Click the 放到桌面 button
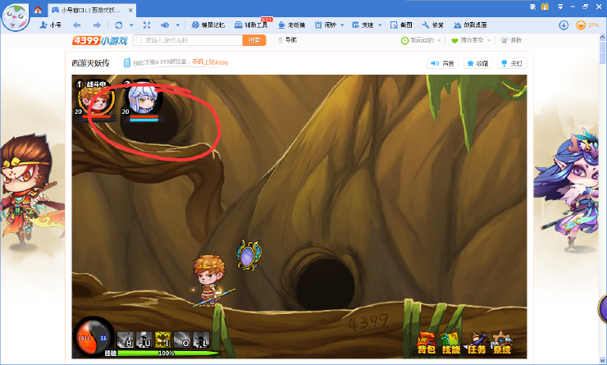Viewport: 607px width, 365px height. (470, 25)
